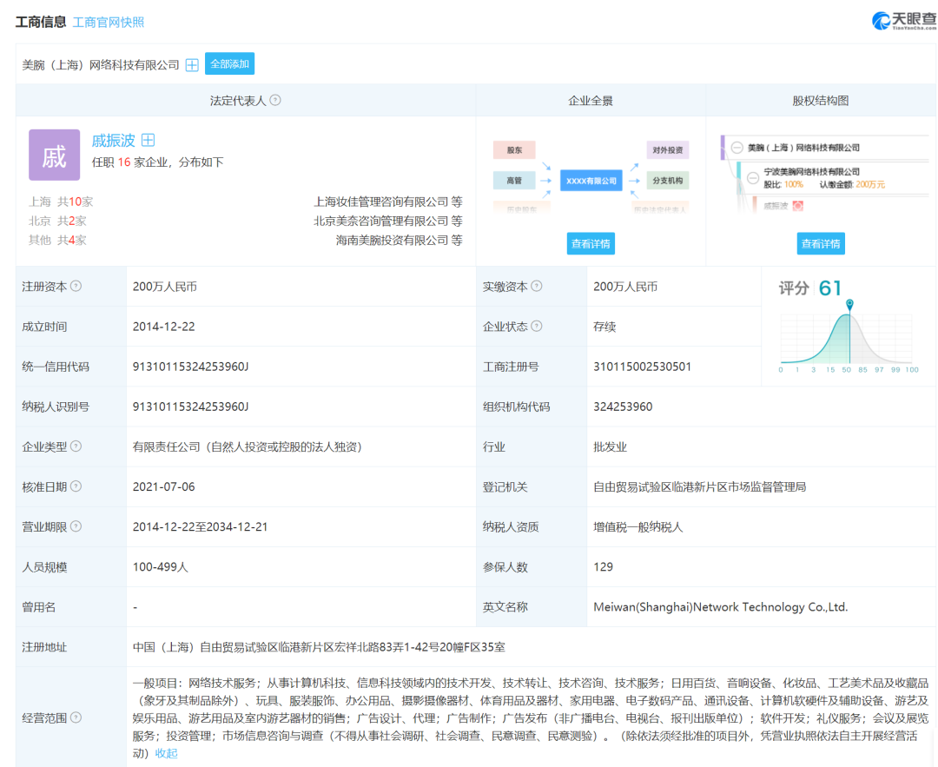
Task: Click unified credit code beside 统一信用代码
Action: [x=191, y=367]
